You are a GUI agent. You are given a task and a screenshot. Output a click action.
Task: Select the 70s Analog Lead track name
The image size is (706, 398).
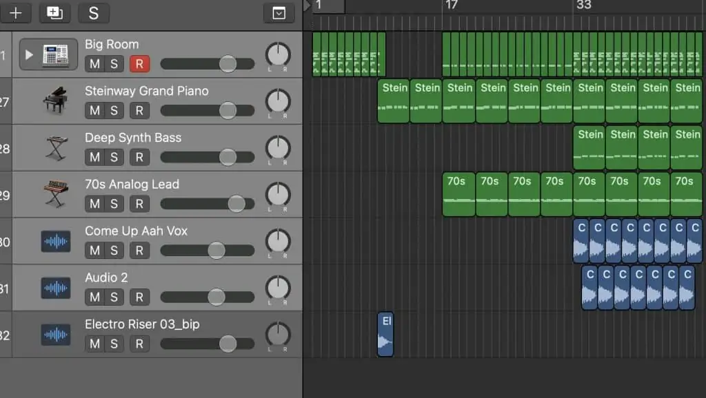pos(132,185)
